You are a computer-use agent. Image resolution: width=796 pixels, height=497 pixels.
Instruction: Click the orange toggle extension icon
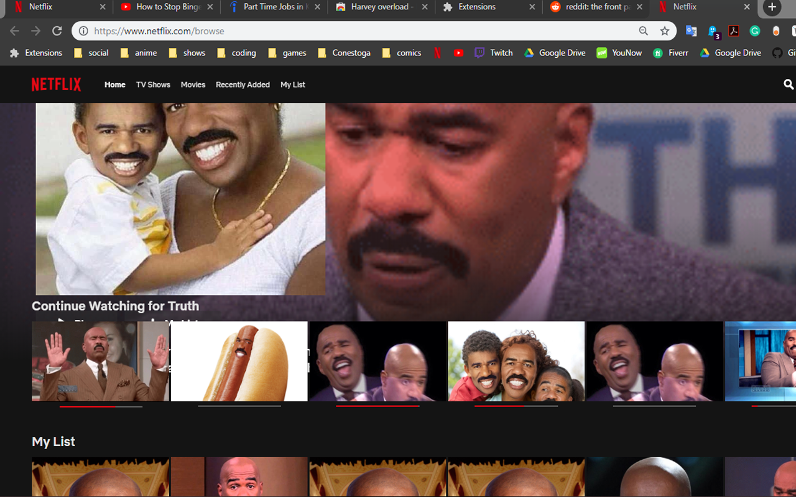776,30
